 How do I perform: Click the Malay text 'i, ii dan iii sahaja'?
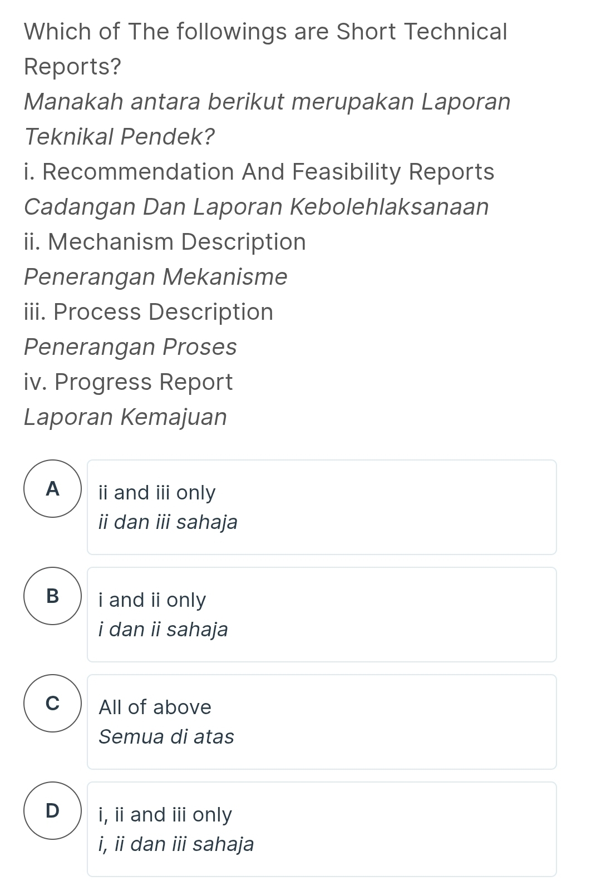pyautogui.click(x=176, y=844)
